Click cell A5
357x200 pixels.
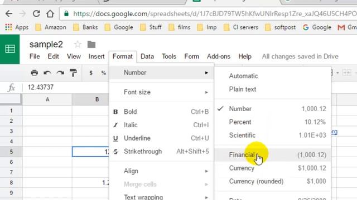click(x=47, y=152)
